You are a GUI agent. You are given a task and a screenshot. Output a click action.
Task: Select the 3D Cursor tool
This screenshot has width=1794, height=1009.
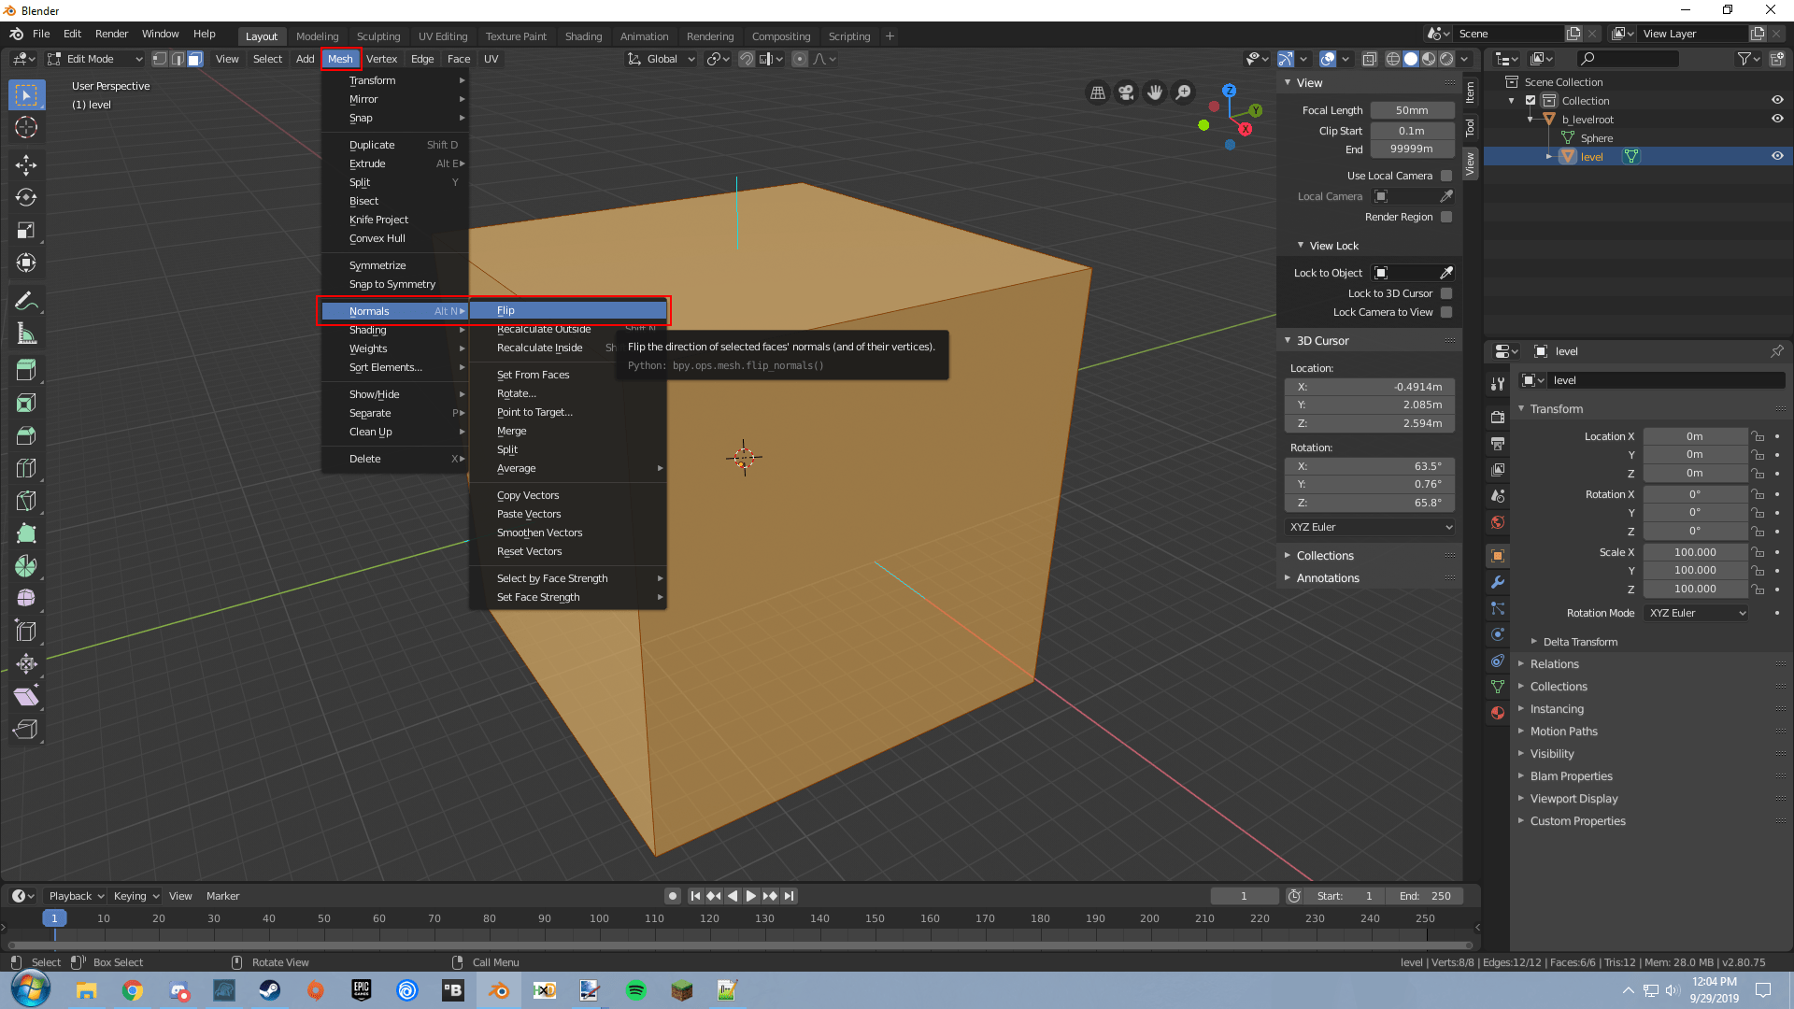click(26, 128)
